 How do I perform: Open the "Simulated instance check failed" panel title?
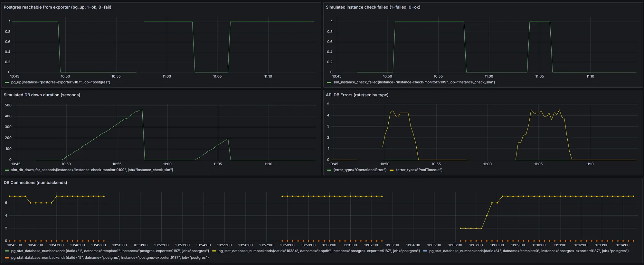tap(373, 7)
